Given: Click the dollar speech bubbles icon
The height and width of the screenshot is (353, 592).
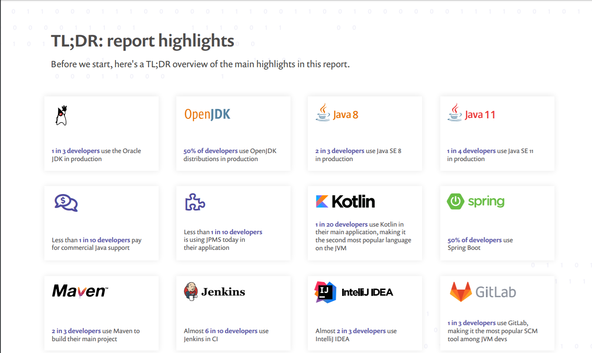Looking at the screenshot, I should tap(66, 203).
